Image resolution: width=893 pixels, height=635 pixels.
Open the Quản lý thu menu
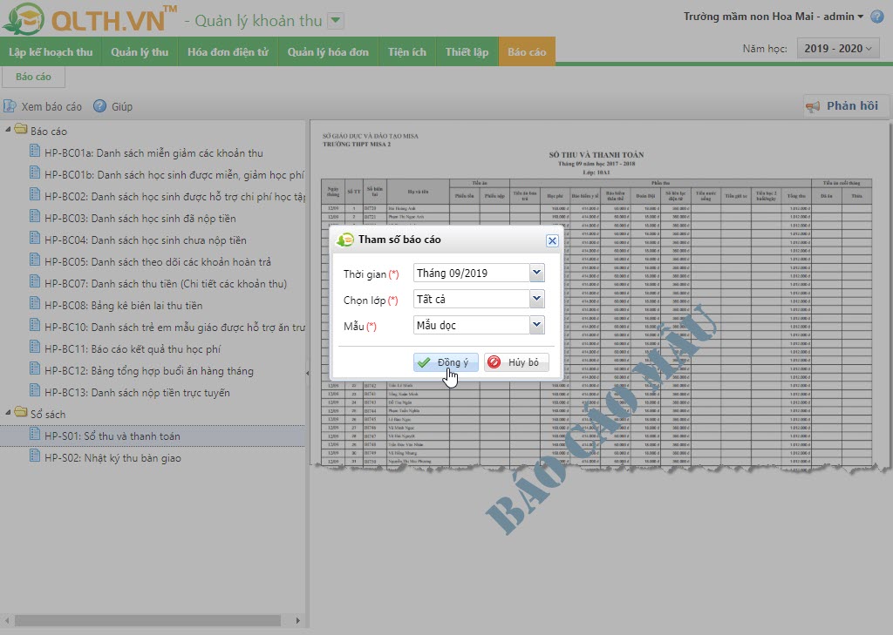pos(140,51)
